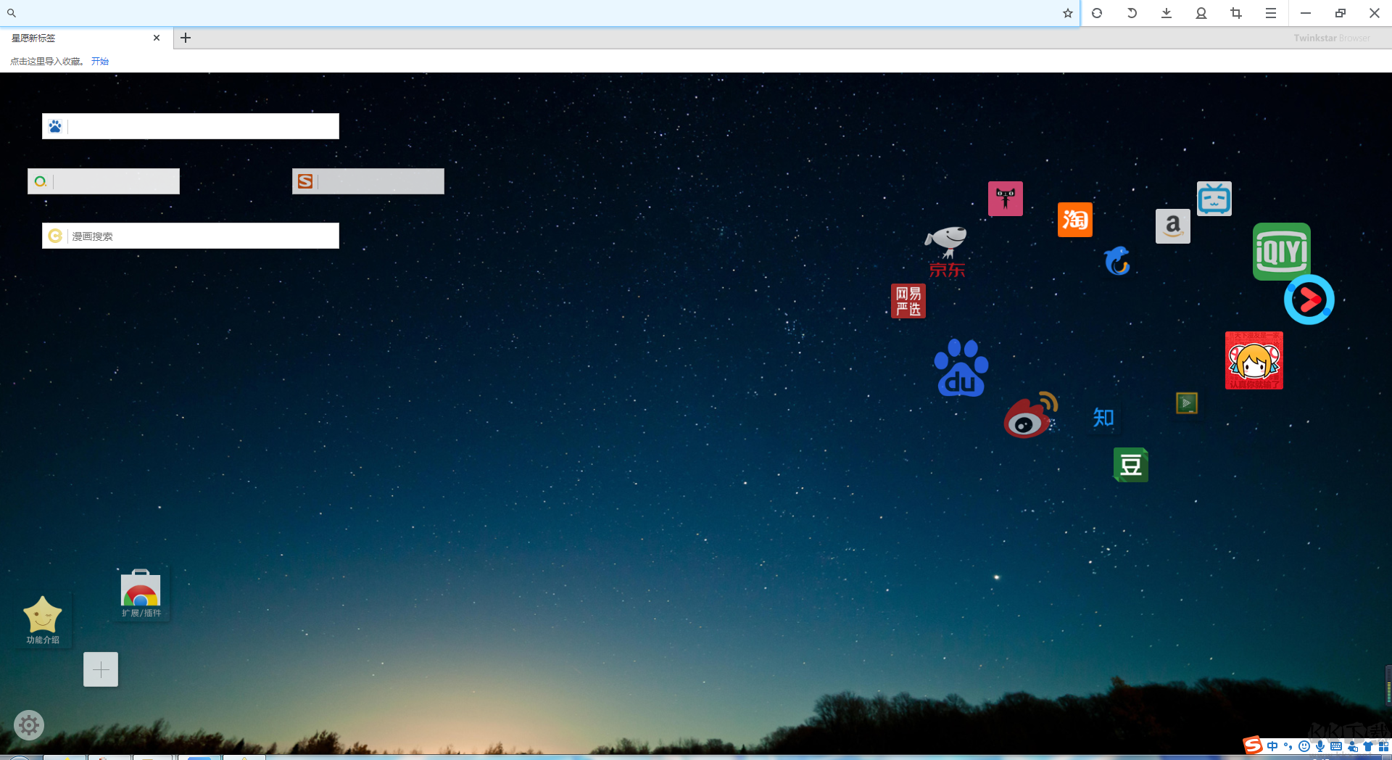
Task: Open the hamburger main menu
Action: [x=1271, y=13]
